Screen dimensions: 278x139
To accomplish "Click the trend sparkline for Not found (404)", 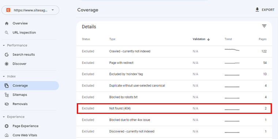I will pyautogui.click(x=232, y=110).
